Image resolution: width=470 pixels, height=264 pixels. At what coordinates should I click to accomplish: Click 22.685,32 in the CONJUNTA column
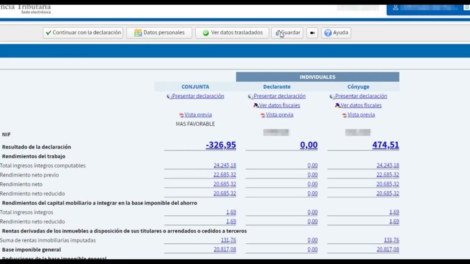pyautogui.click(x=225, y=175)
